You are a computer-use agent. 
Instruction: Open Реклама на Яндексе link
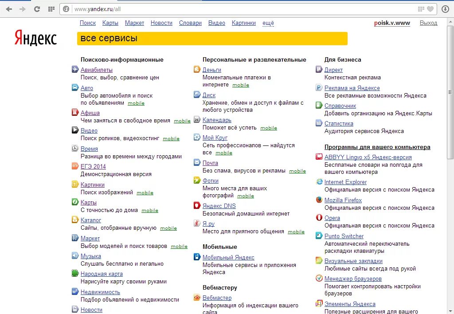pos(352,88)
